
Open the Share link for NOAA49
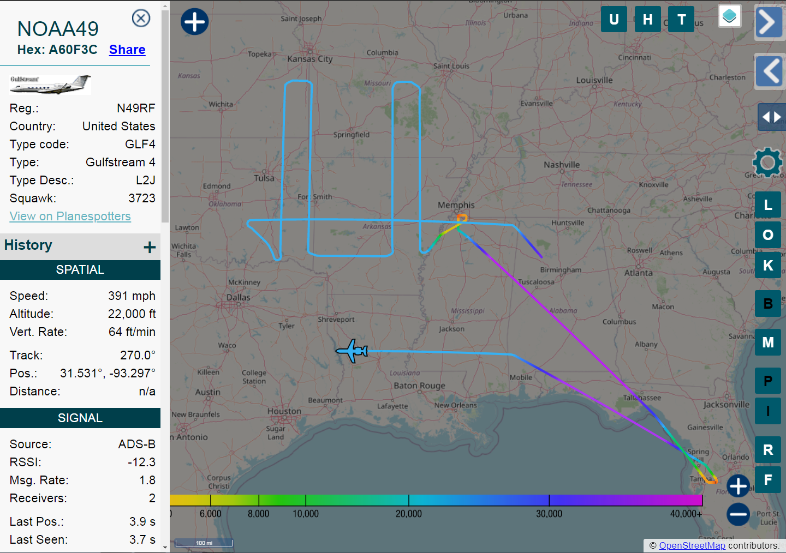coord(127,50)
